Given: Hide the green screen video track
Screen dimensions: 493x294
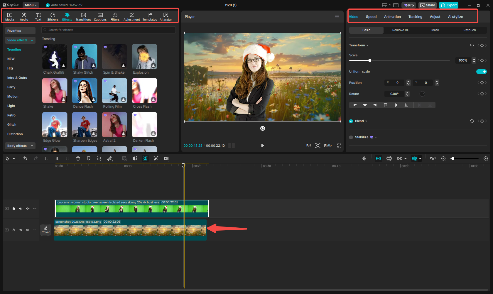Looking at the screenshot, I should (21, 208).
